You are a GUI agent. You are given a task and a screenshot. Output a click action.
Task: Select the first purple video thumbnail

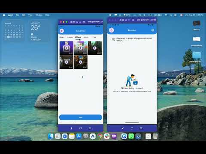point(67,48)
